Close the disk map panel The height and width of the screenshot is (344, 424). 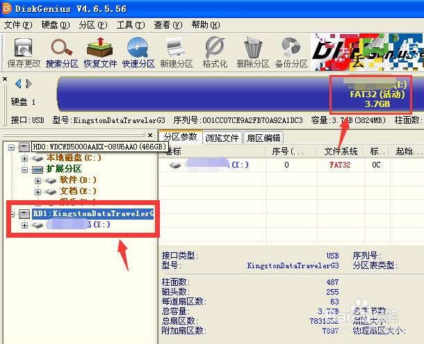pyautogui.click(x=5, y=79)
